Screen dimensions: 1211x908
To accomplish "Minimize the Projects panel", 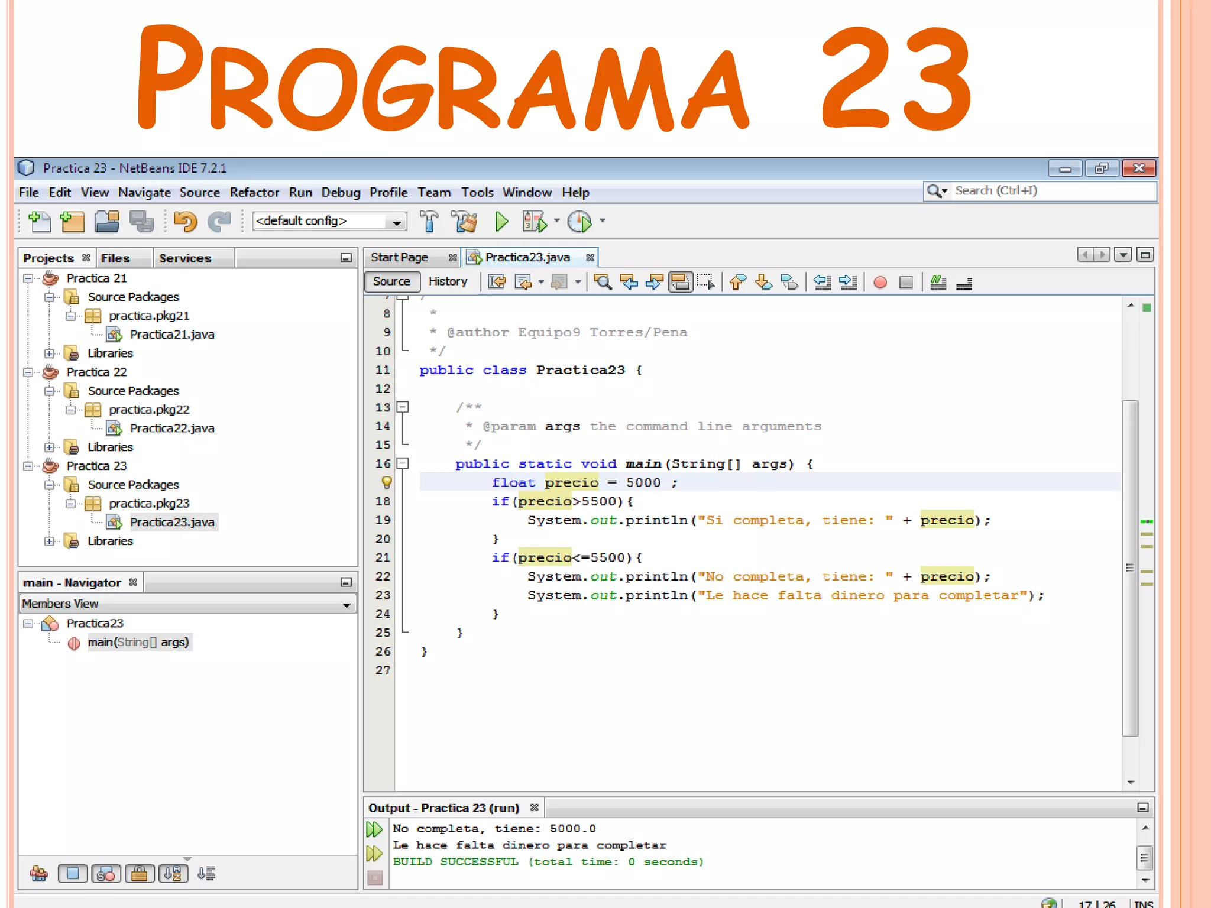I will click(x=347, y=258).
